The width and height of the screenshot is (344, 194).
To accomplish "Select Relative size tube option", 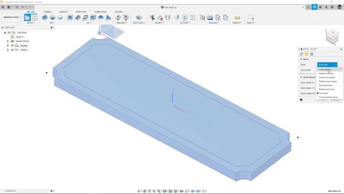I will point(329,89).
